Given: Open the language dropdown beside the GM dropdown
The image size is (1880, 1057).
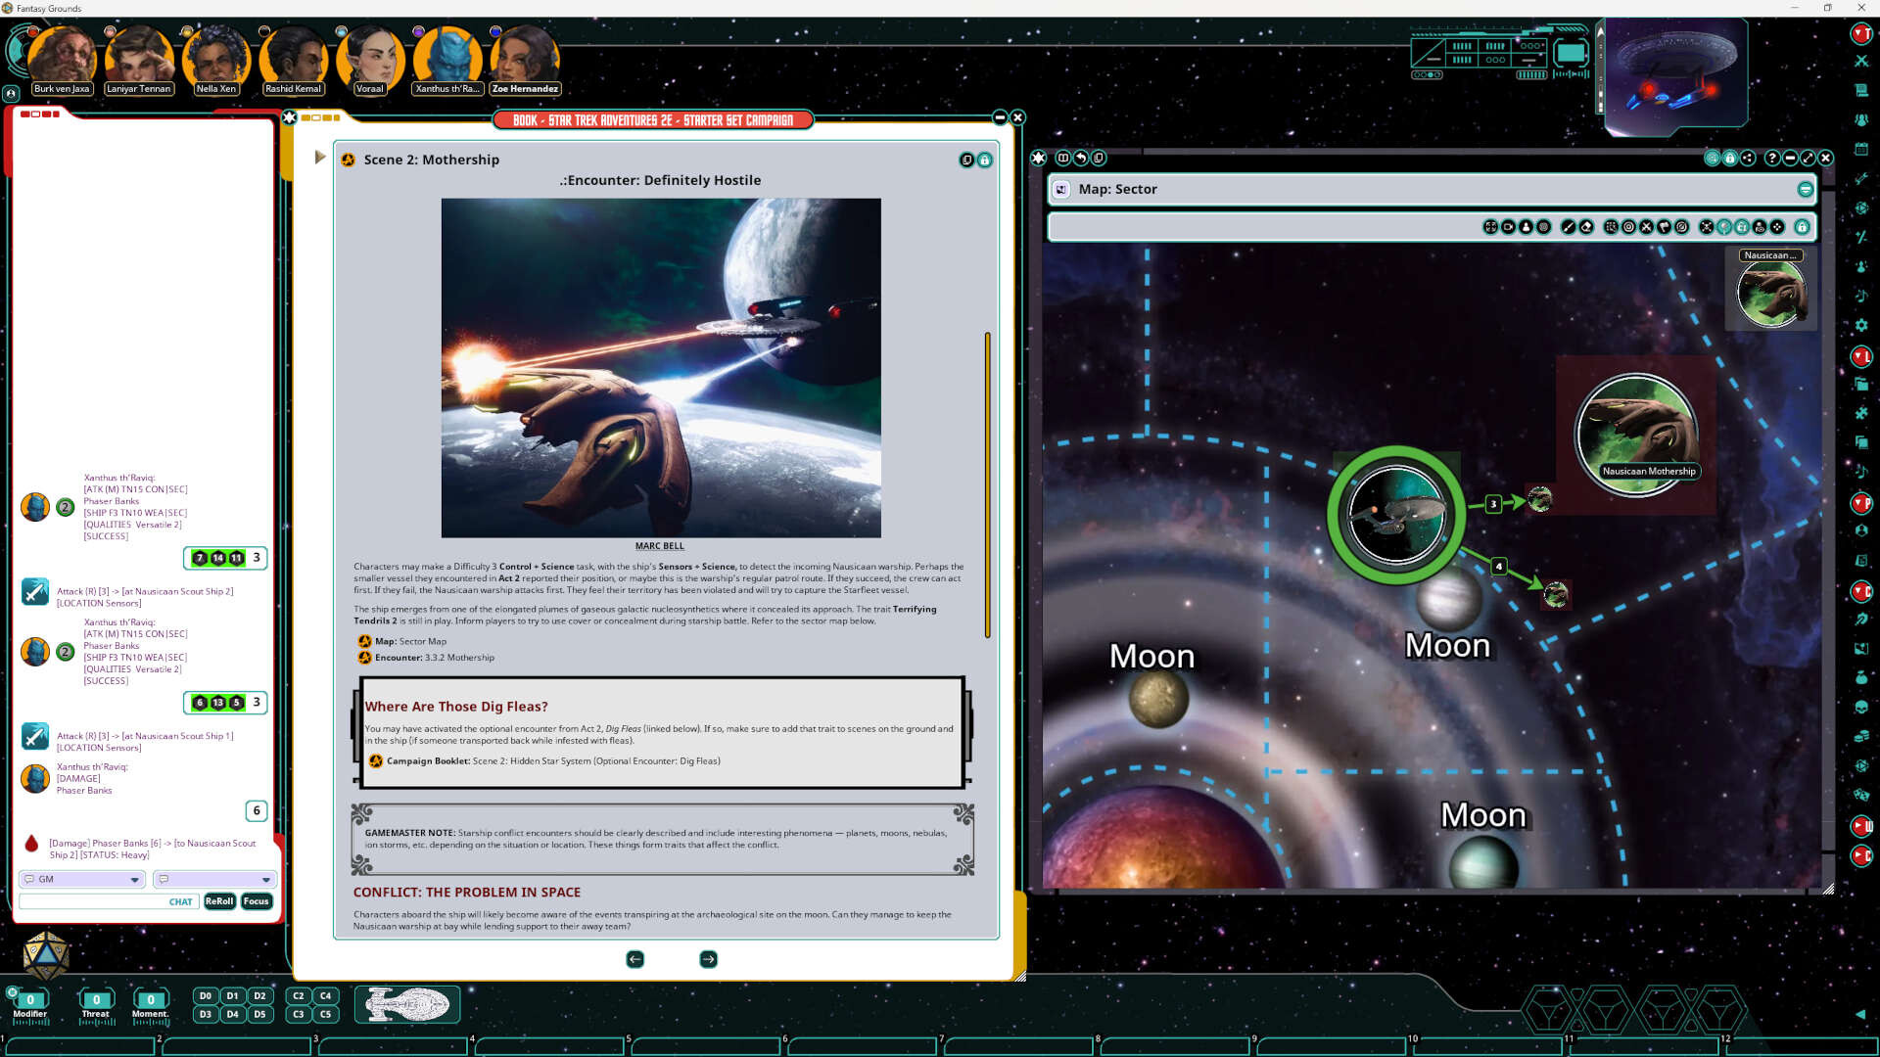Looking at the screenshot, I should pyautogui.click(x=213, y=879).
